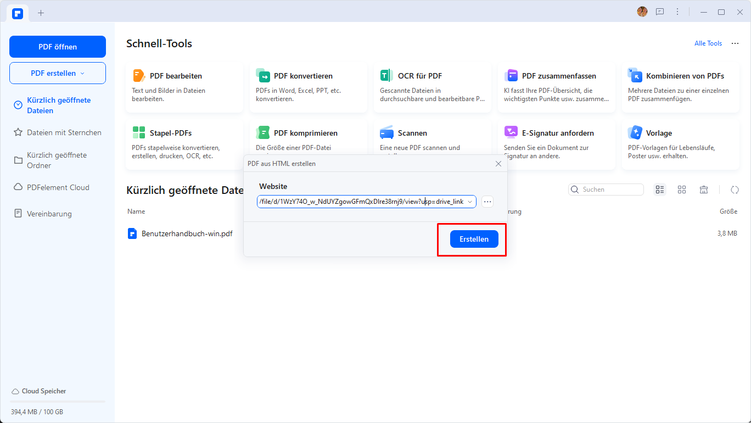Click the PDF konvertieren title text

click(303, 76)
